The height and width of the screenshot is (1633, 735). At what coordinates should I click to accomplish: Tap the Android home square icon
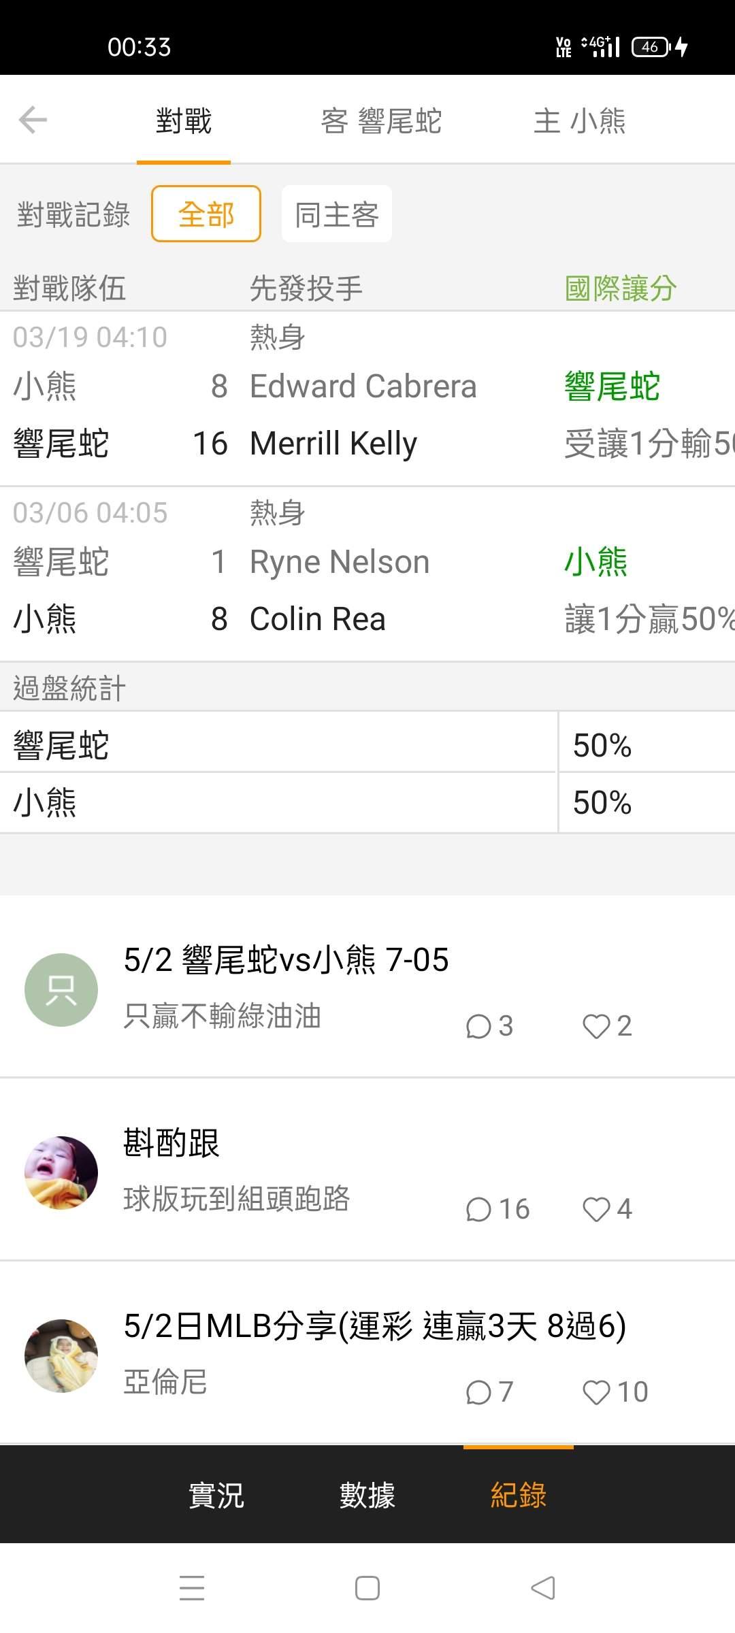point(367,1588)
